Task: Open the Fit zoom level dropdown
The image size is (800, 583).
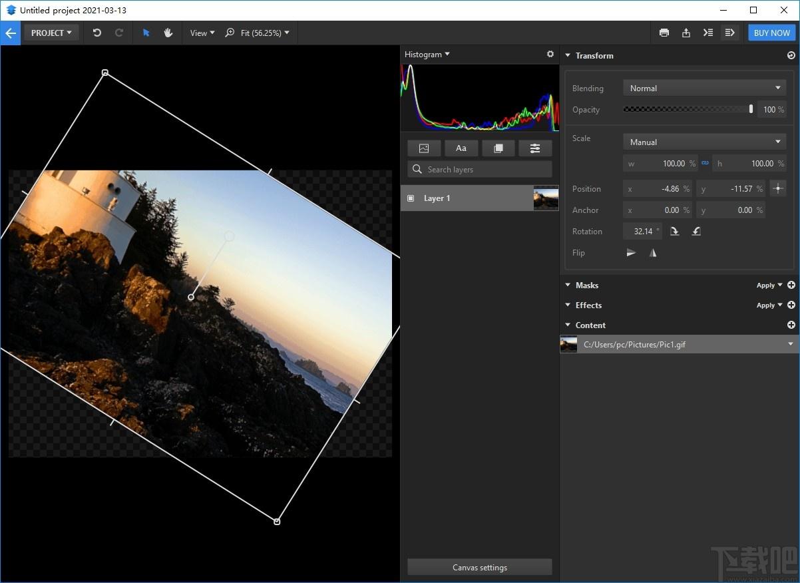Action: tap(265, 33)
